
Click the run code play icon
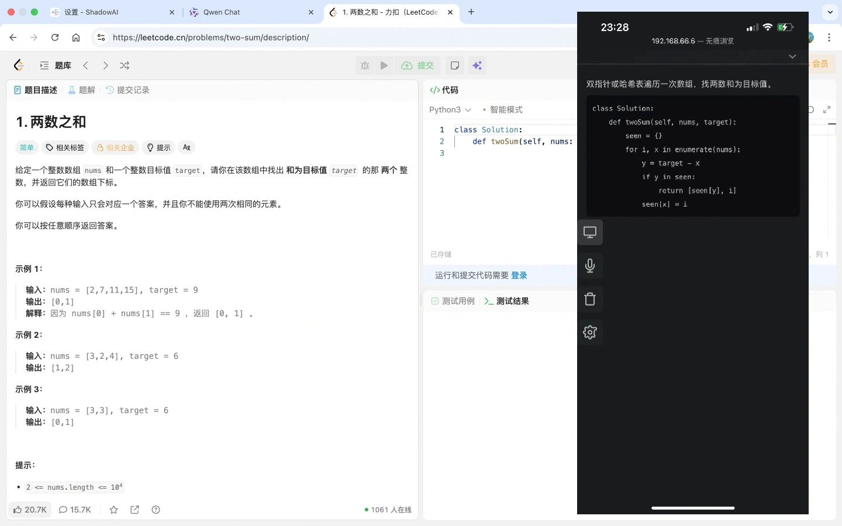click(384, 65)
